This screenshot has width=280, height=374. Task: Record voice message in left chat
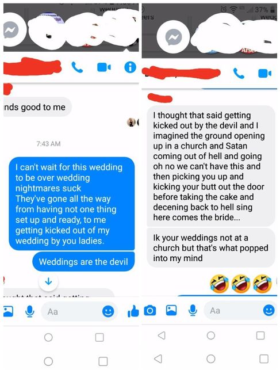[29, 311]
